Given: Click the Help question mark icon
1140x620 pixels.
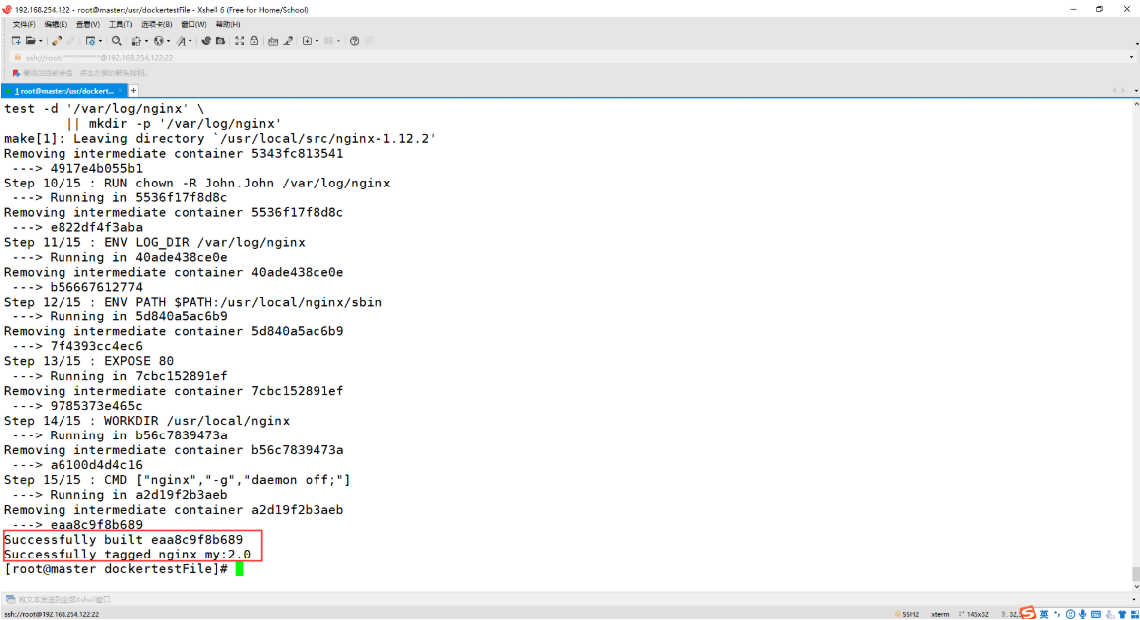Looking at the screenshot, I should 355,41.
